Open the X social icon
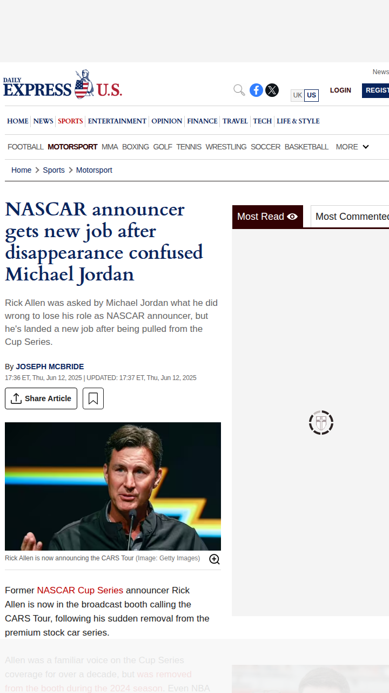Viewport: 389px width, 693px height. (272, 90)
